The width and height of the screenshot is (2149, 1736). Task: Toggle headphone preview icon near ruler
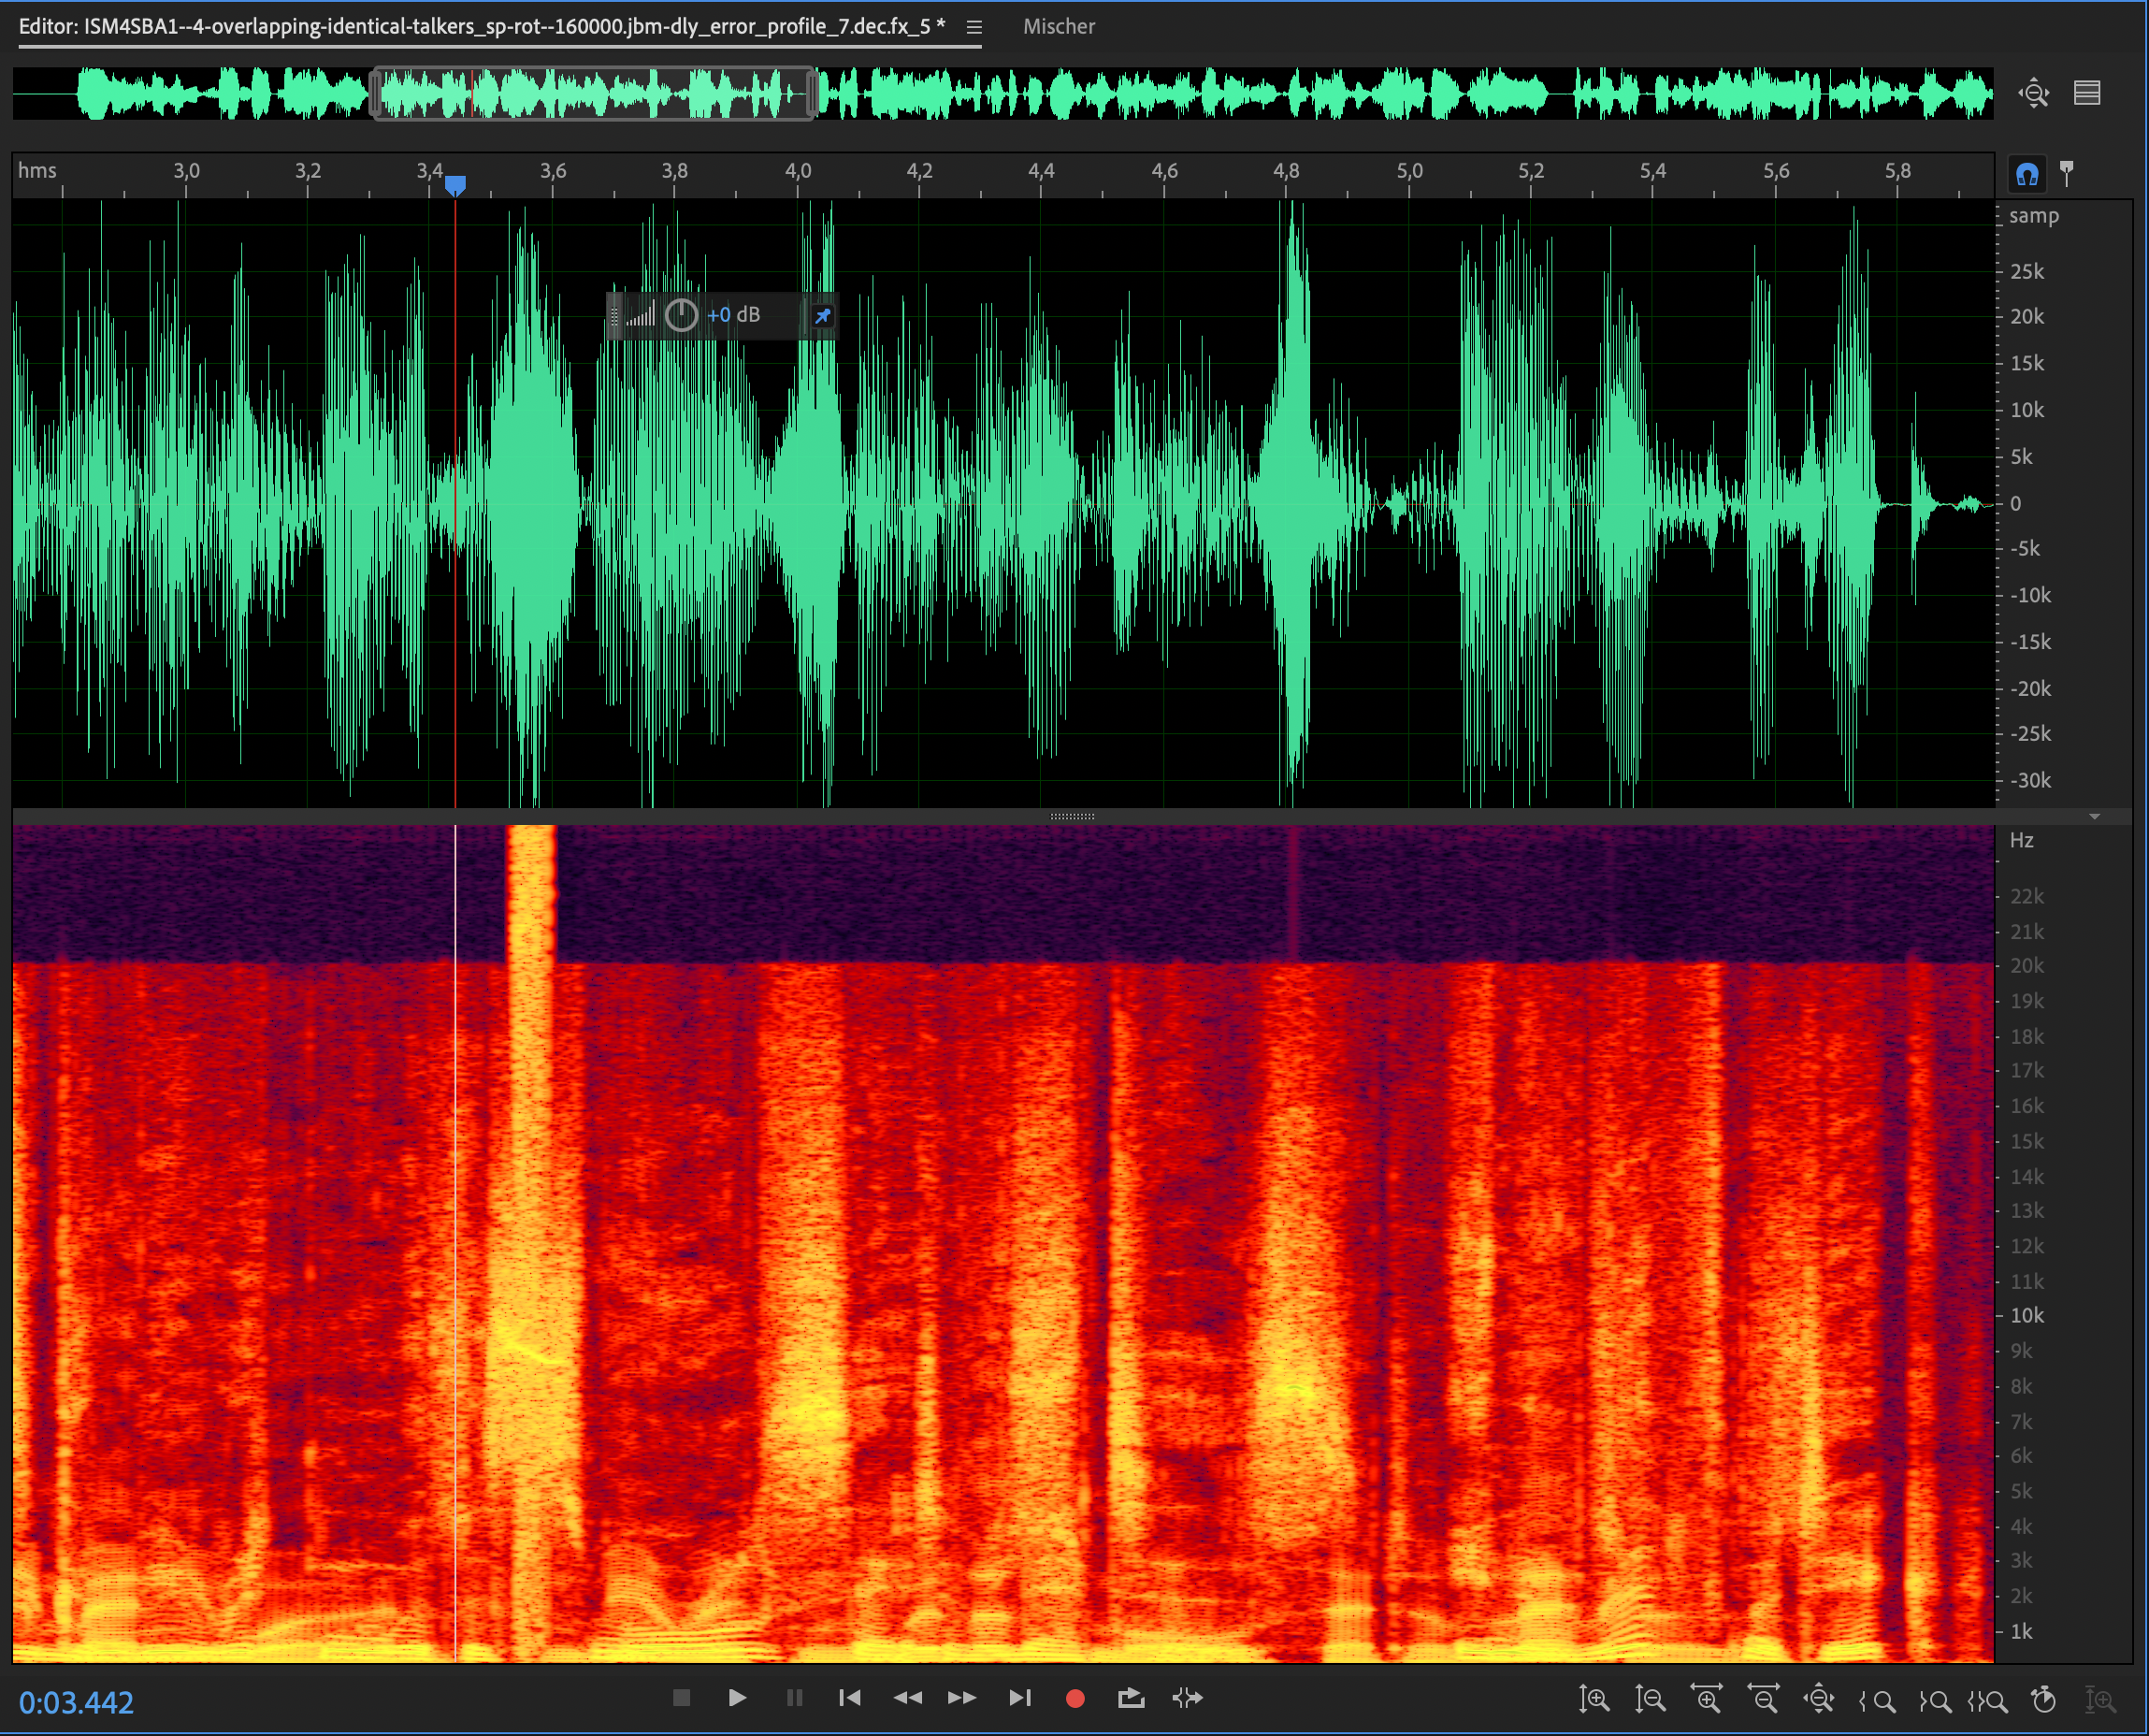tap(2026, 175)
